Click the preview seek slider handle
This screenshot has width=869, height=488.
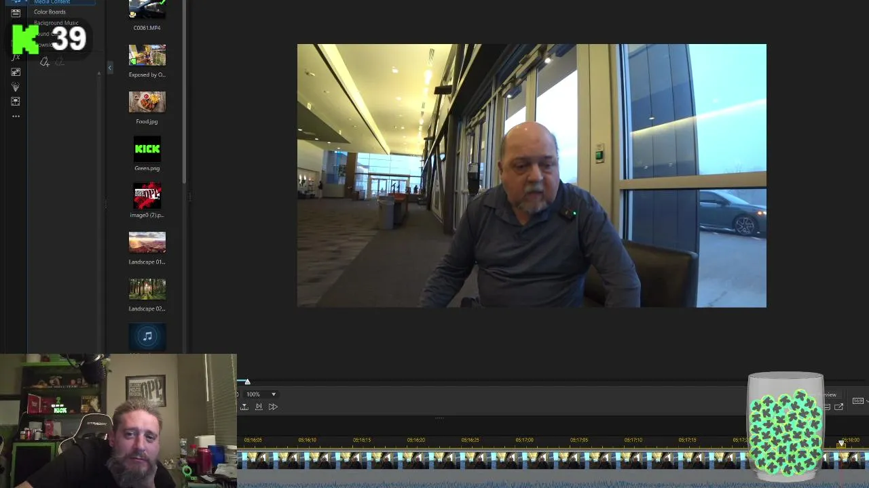tap(247, 382)
